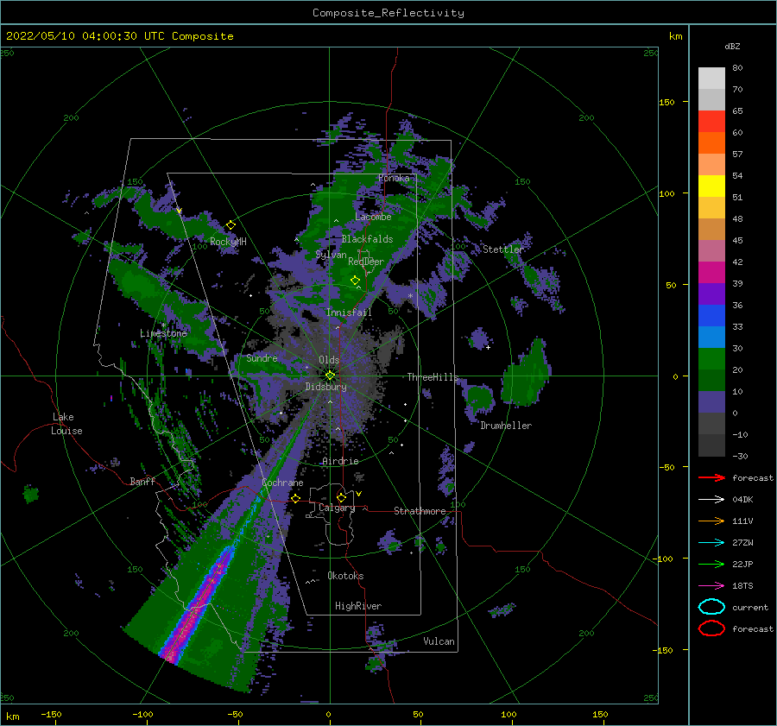Click the yellow diamond marker near RockyMH
This screenshot has width=777, height=726.
[x=231, y=225]
